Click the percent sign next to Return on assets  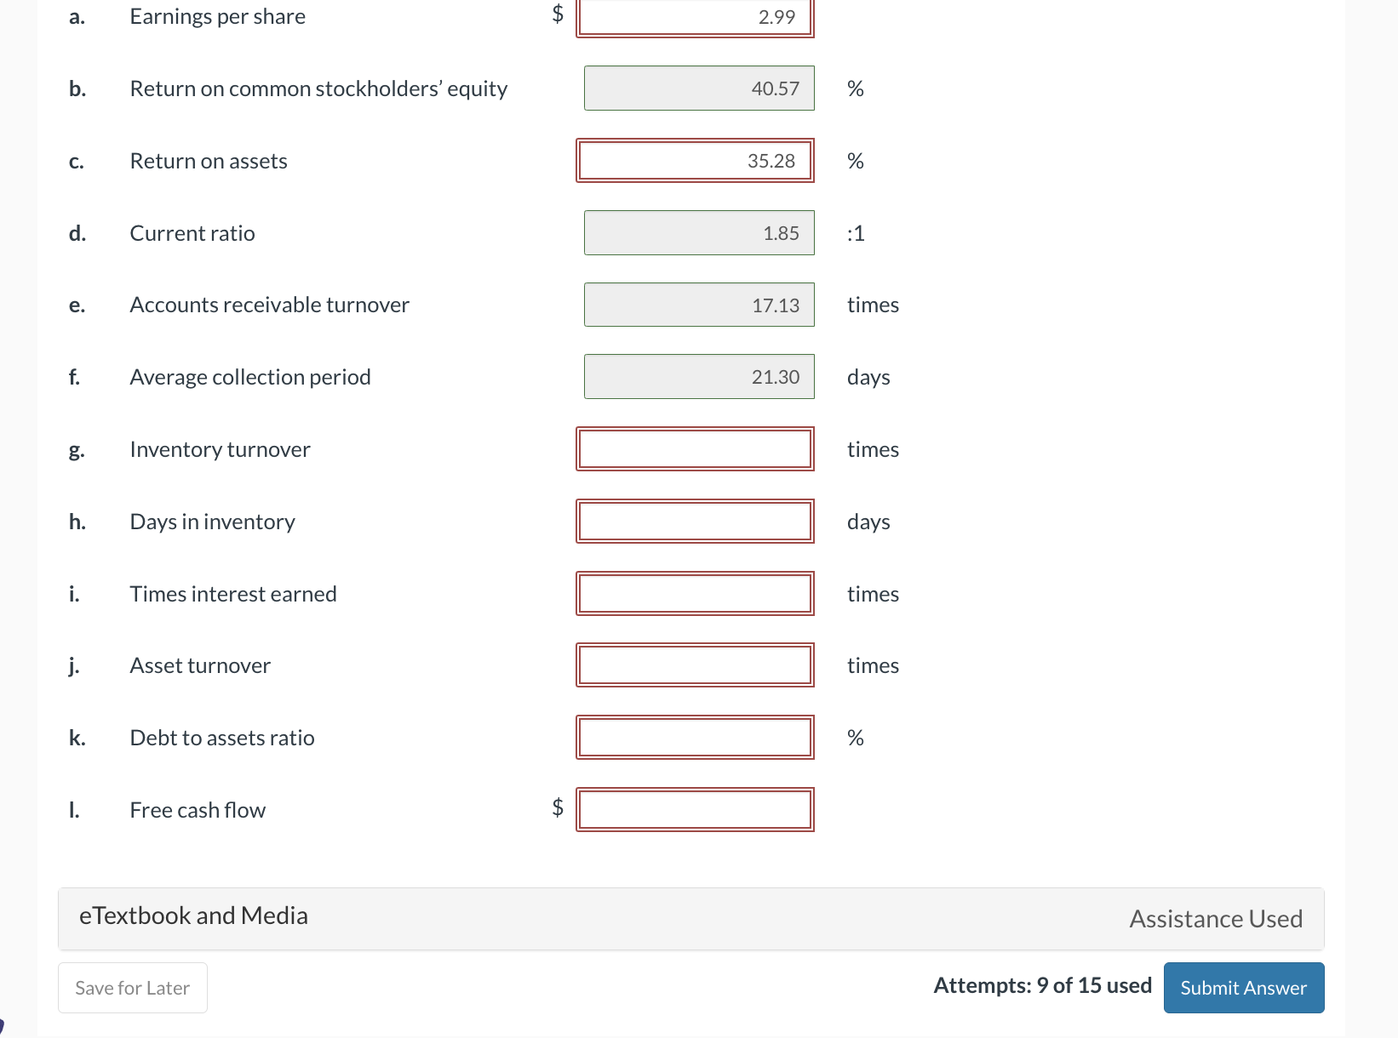[855, 160]
